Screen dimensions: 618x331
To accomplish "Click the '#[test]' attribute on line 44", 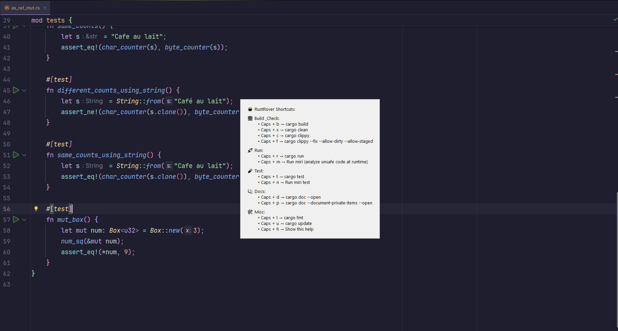I will [59, 79].
